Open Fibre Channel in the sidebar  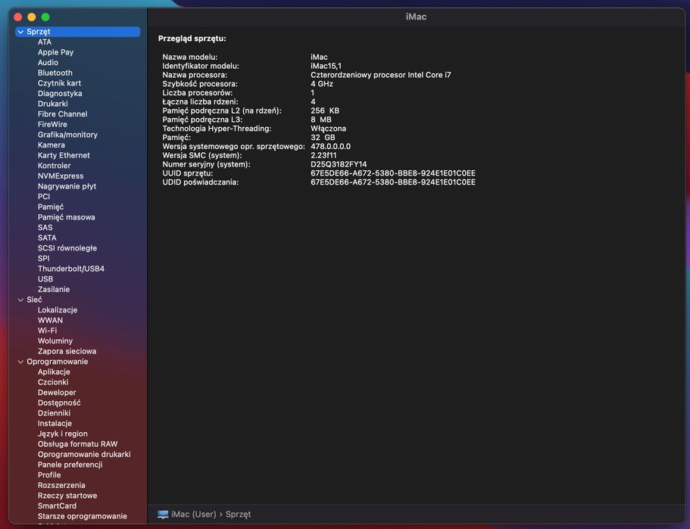pos(63,114)
